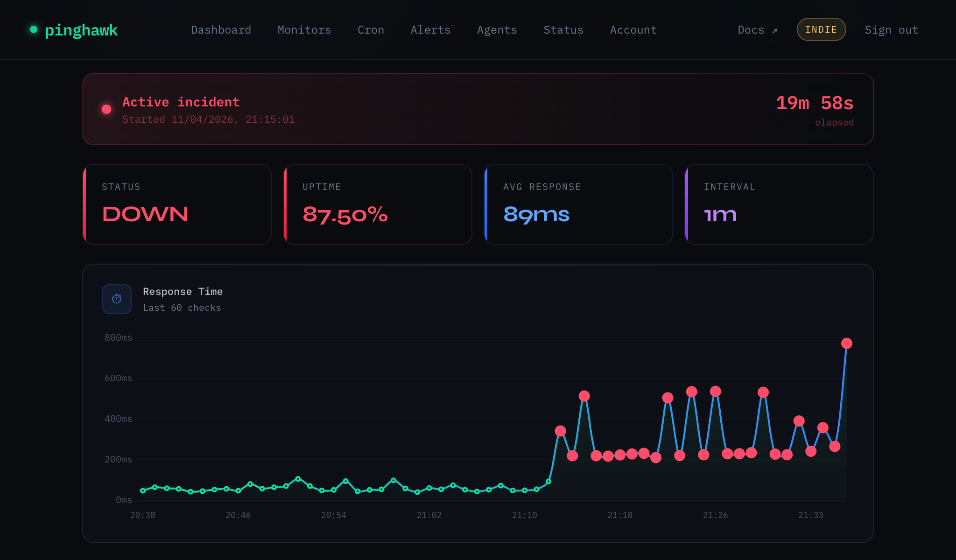
Task: View the Status page
Action: pyautogui.click(x=563, y=29)
